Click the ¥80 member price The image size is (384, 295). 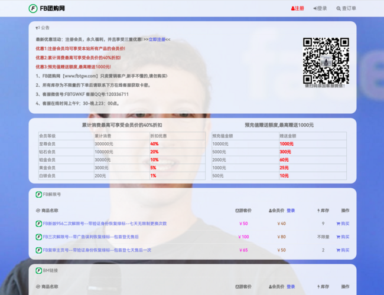pyautogui.click(x=281, y=237)
